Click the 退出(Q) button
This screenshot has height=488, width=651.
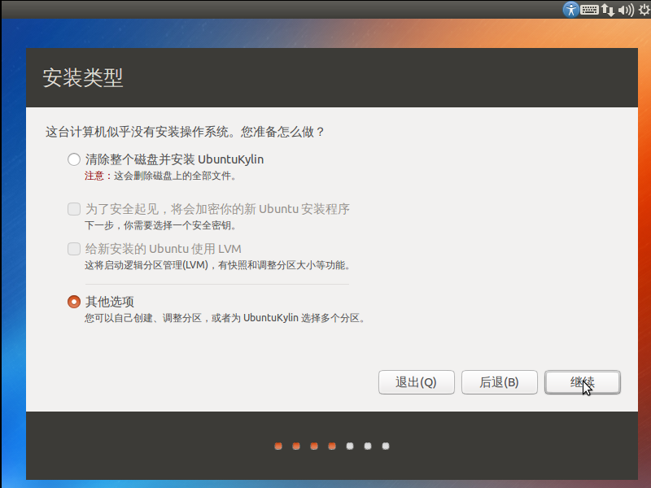(x=417, y=382)
